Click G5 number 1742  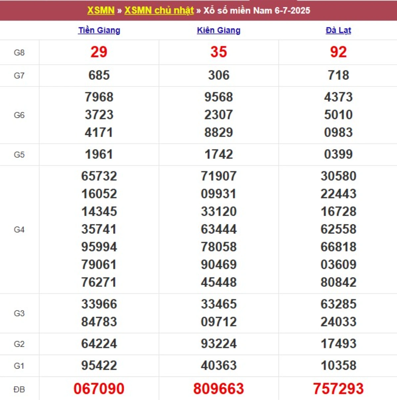coord(219,154)
